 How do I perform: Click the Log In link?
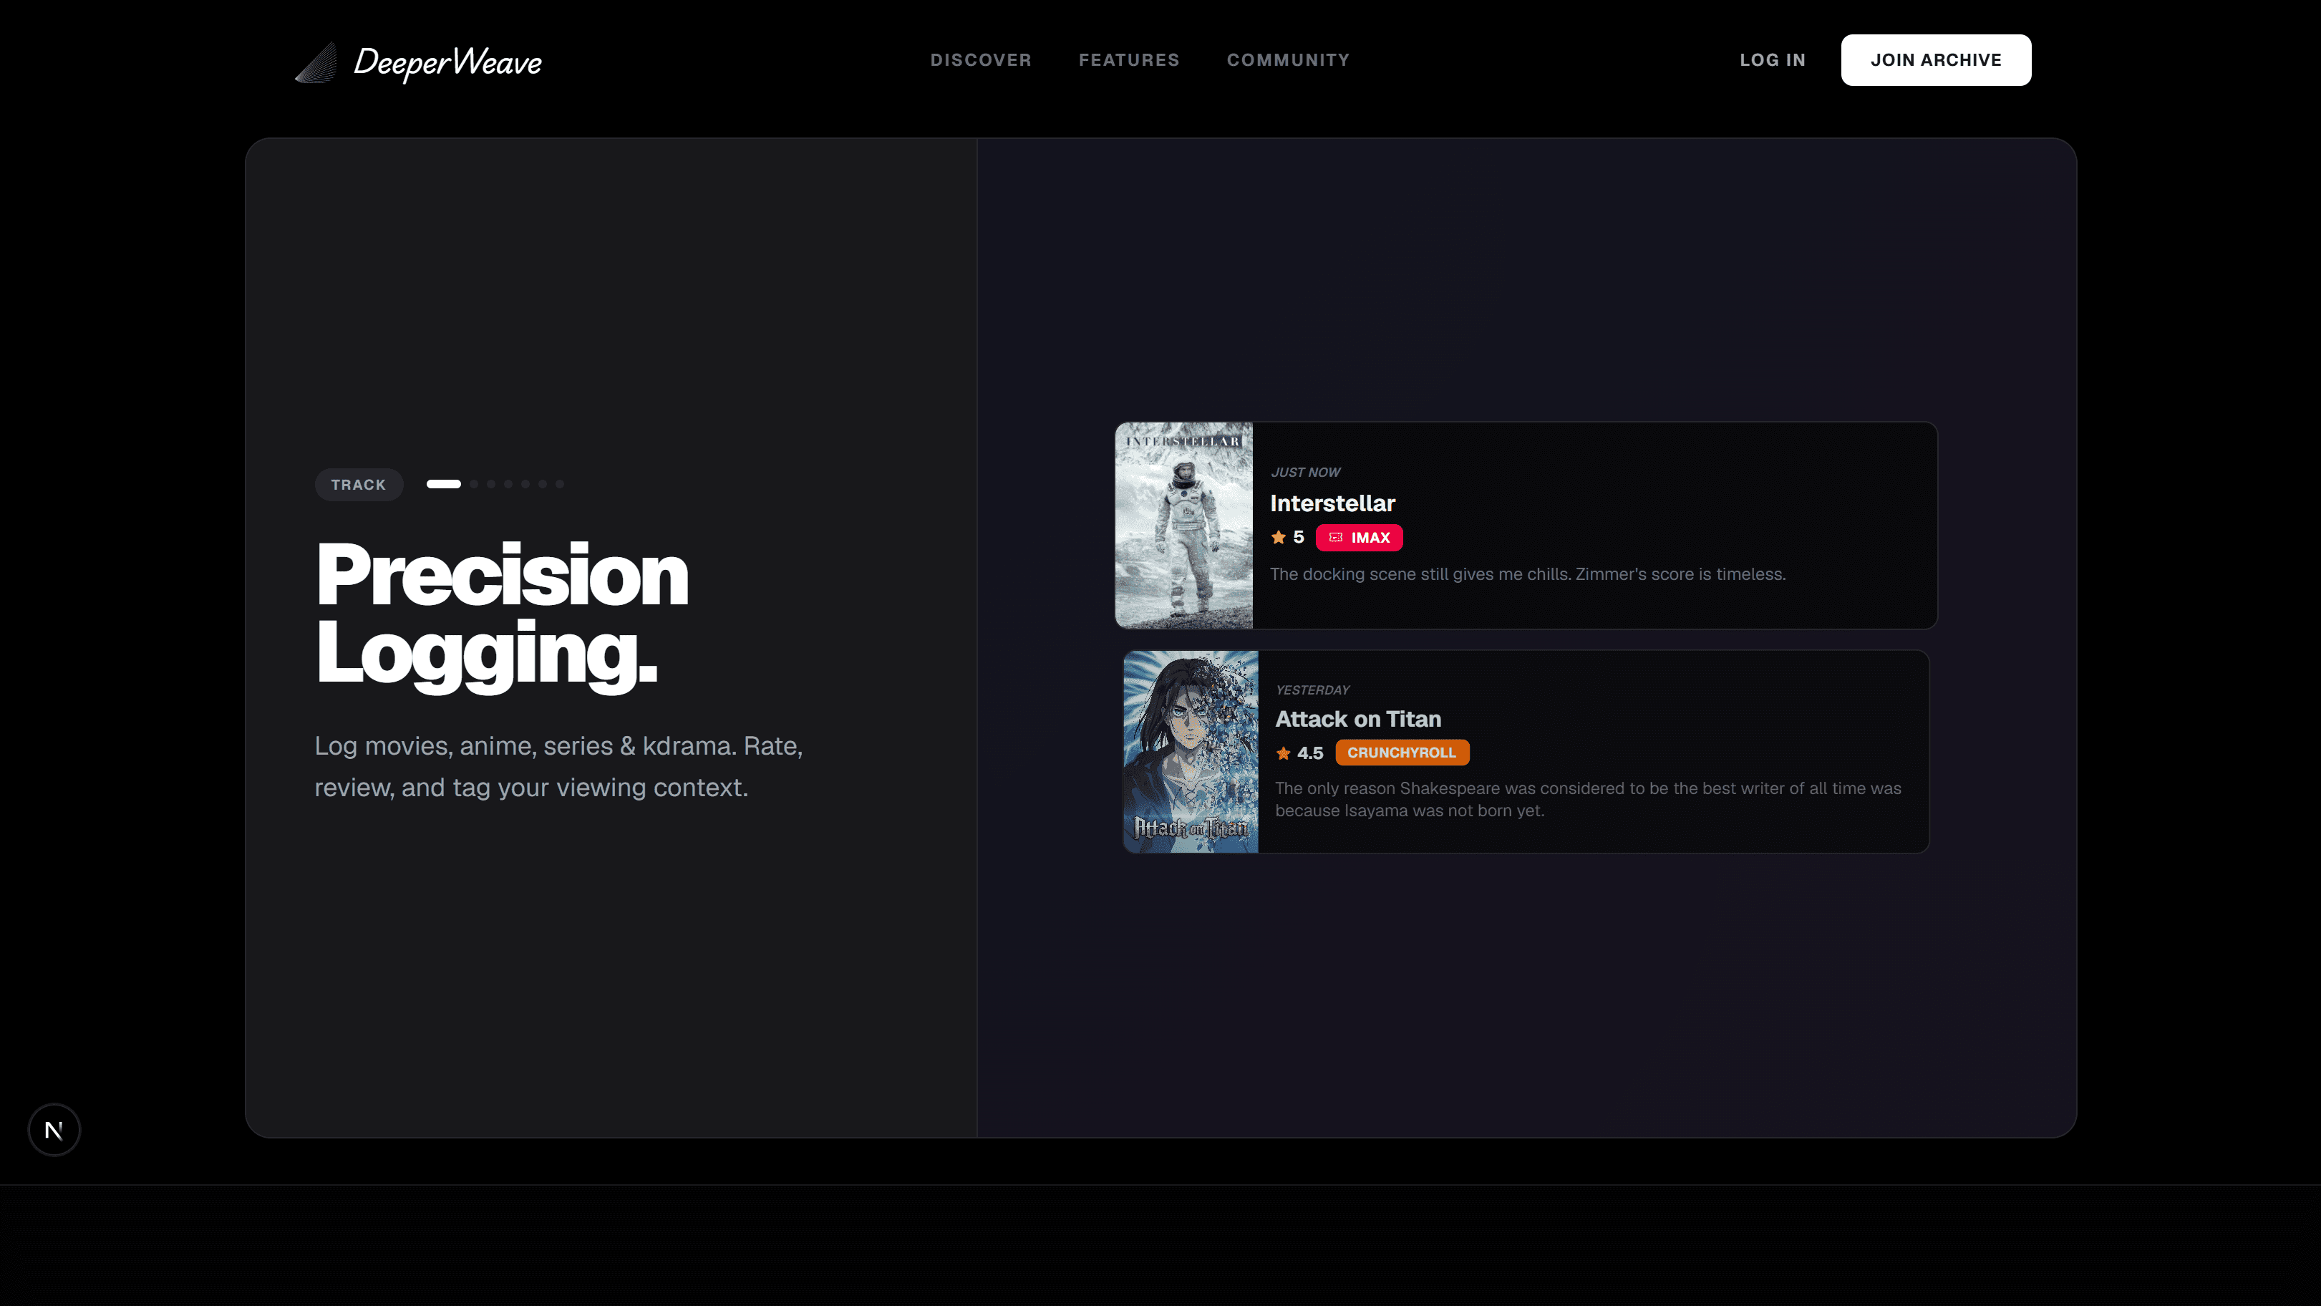pos(1773,60)
